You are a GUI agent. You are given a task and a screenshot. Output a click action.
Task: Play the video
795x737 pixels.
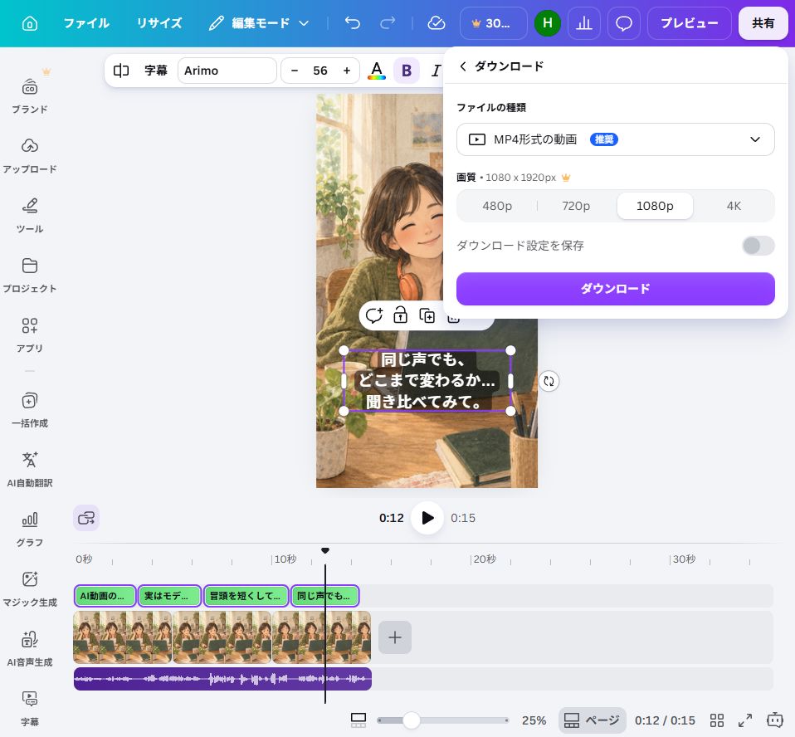pos(427,518)
